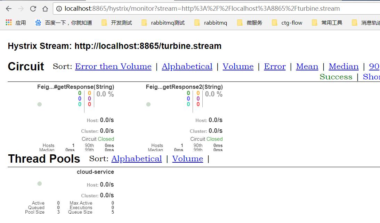Go back with the browser back arrow

click(x=9, y=9)
